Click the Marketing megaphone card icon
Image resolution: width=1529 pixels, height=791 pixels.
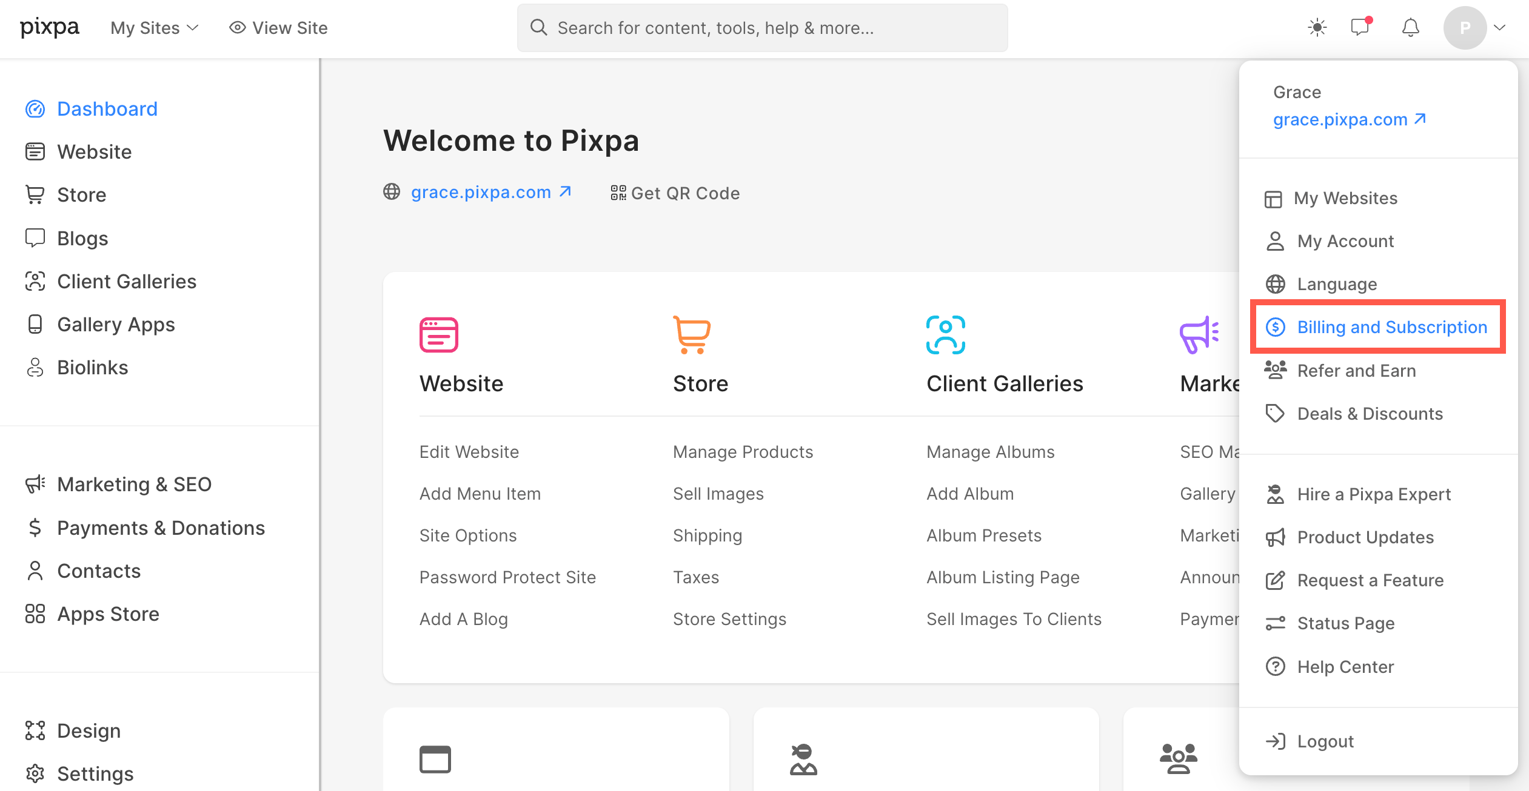coord(1199,334)
